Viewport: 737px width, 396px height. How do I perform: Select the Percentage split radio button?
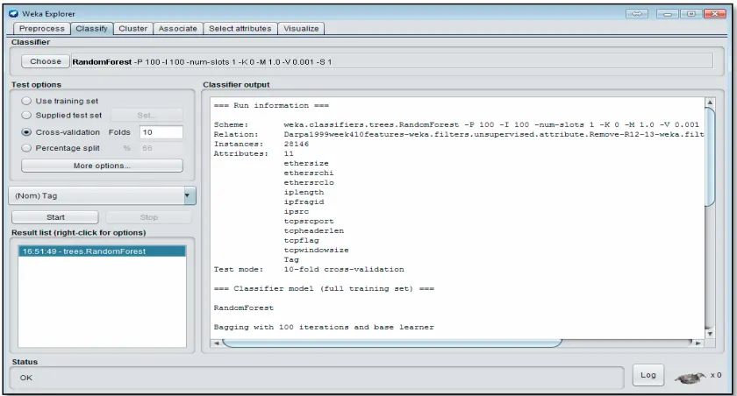[26, 148]
